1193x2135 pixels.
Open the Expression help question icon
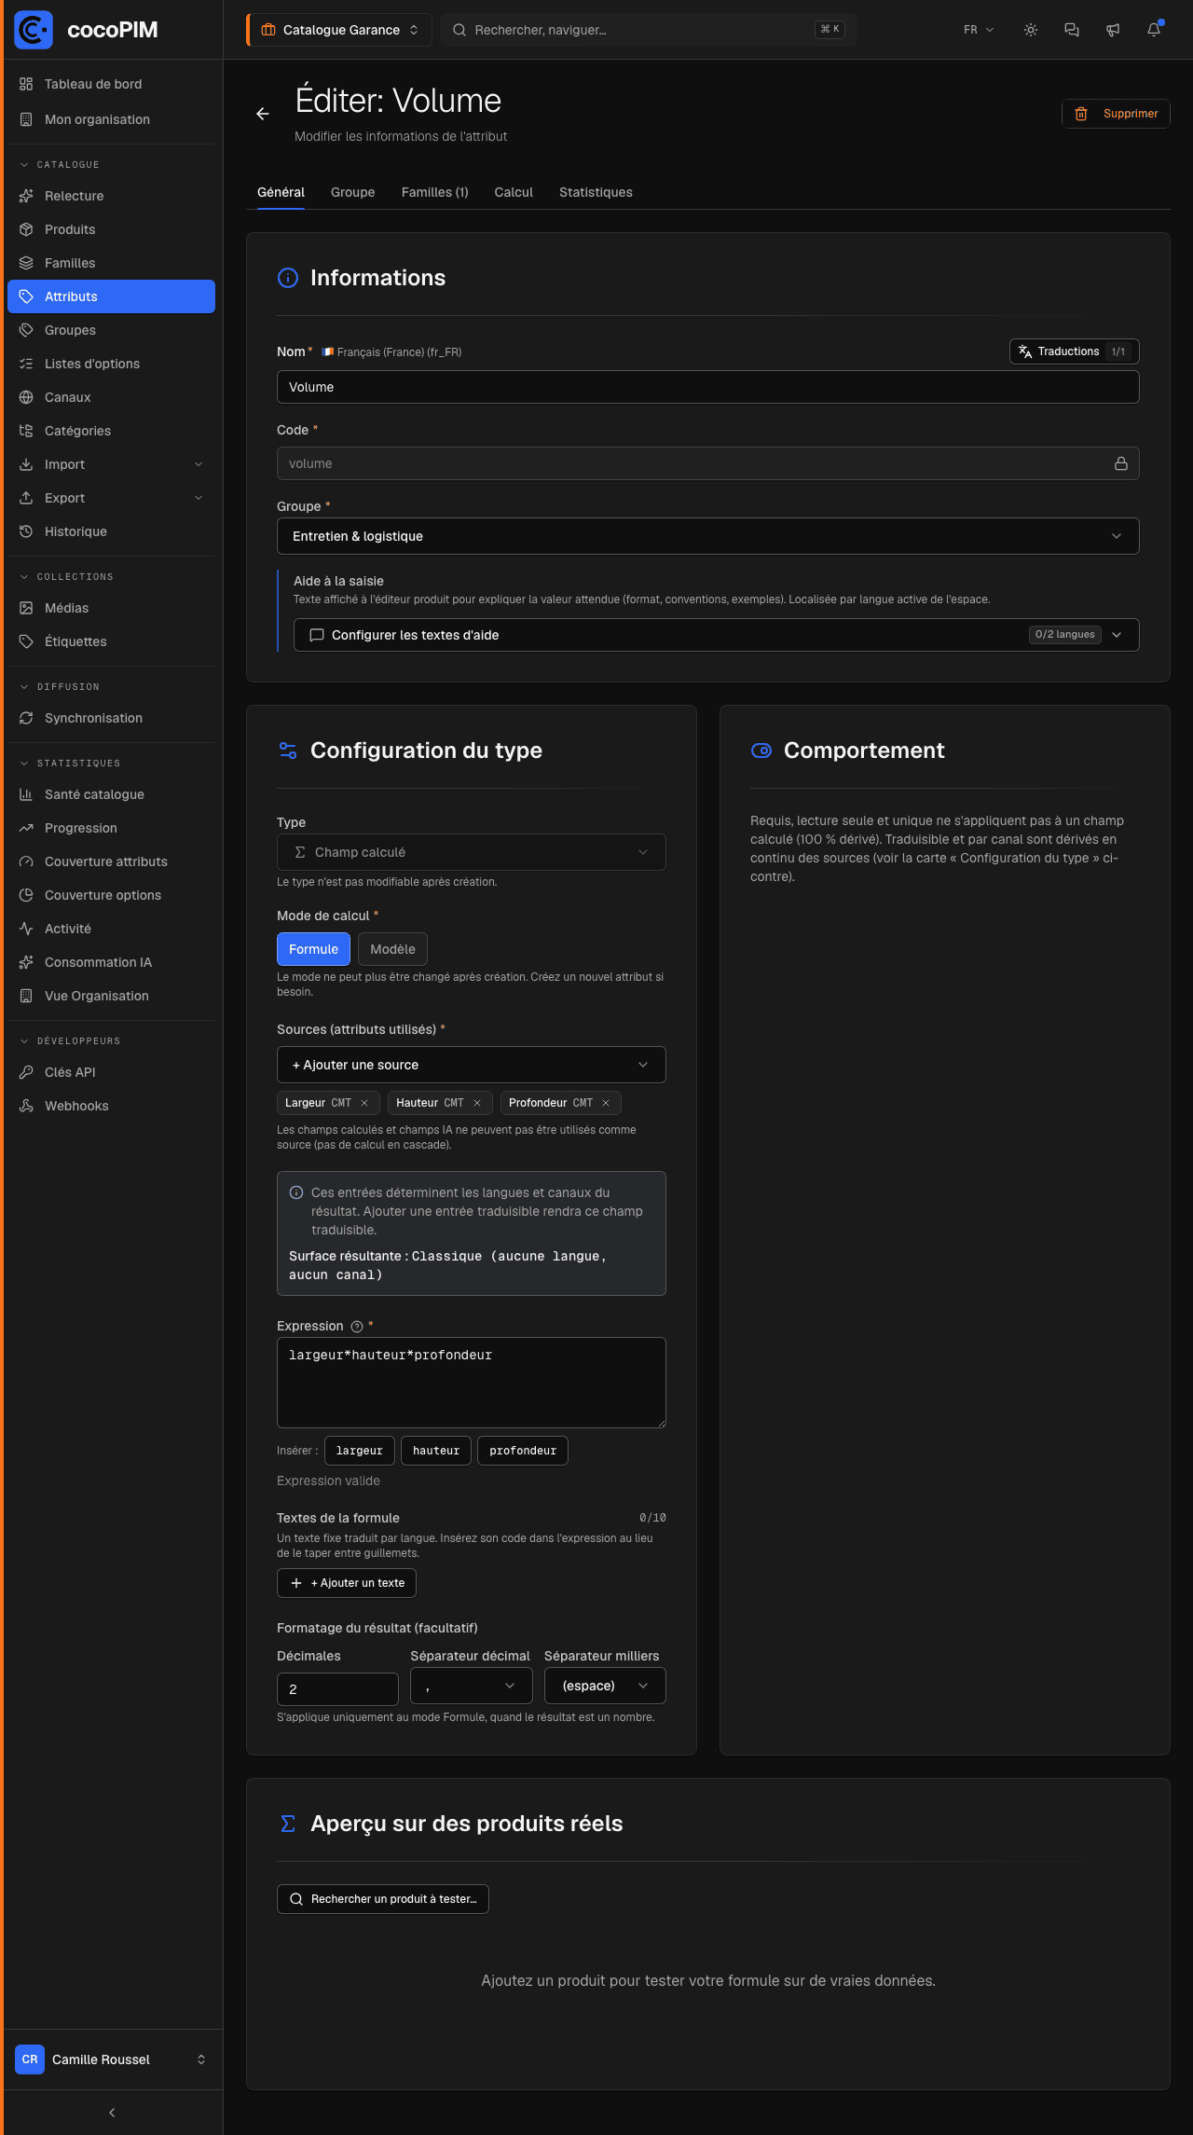(357, 1327)
